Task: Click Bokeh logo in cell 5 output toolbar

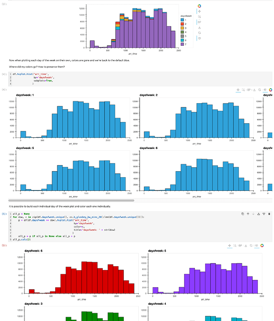Action: (x=262, y=246)
